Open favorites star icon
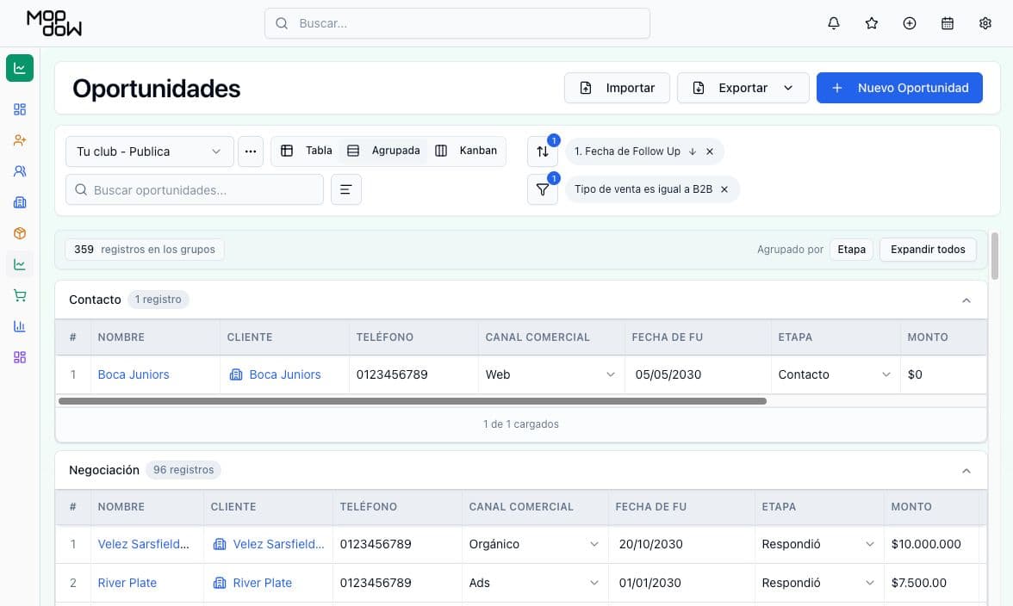This screenshot has height=606, width=1013. click(872, 23)
